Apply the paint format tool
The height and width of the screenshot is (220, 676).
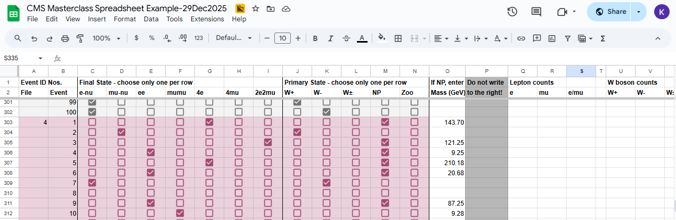(x=80, y=38)
